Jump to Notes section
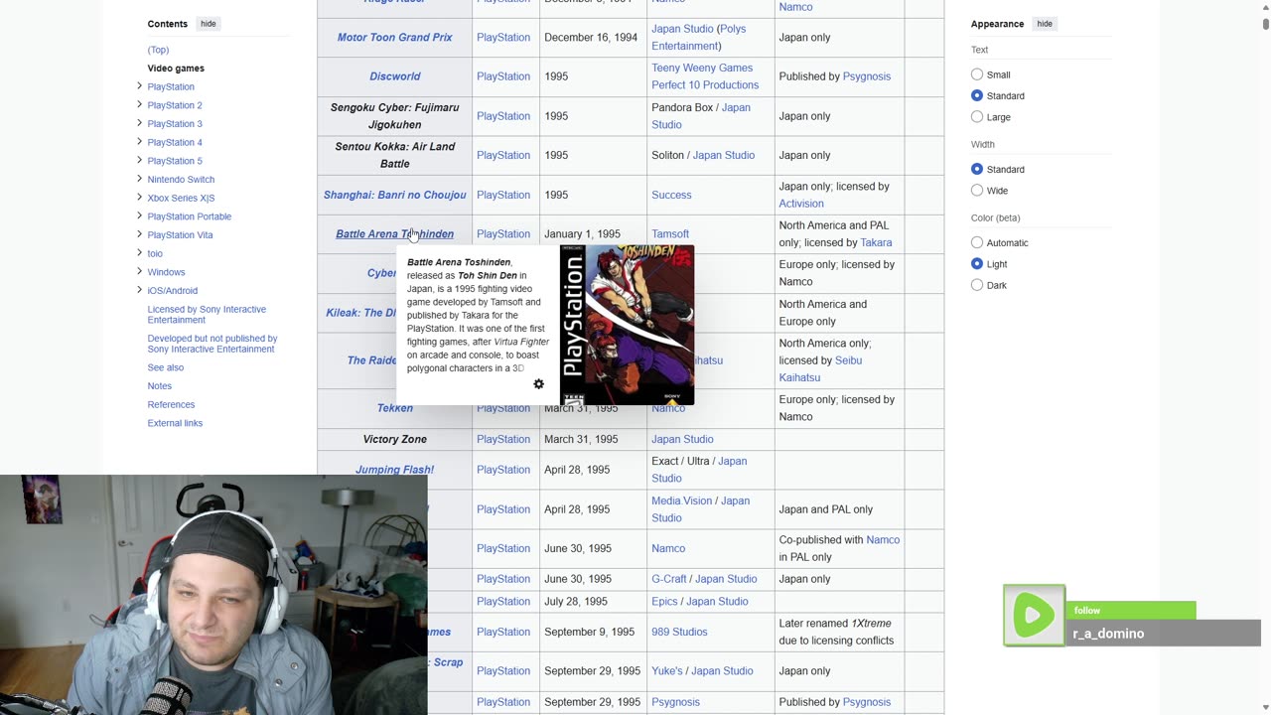Screen dimensions: 1271x715 (x=160, y=386)
